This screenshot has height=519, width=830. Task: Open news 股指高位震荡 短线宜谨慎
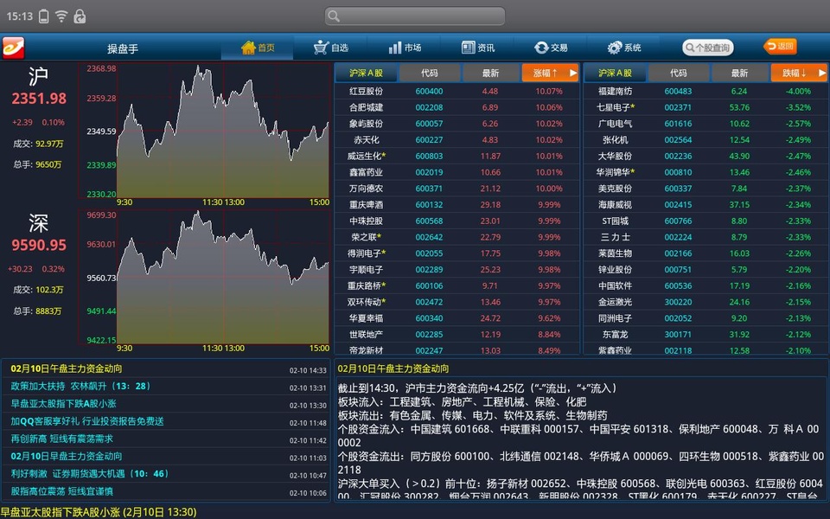click(x=166, y=491)
